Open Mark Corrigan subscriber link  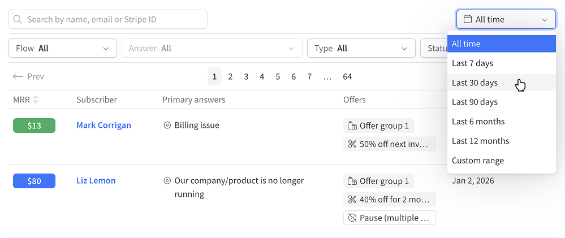pos(103,125)
